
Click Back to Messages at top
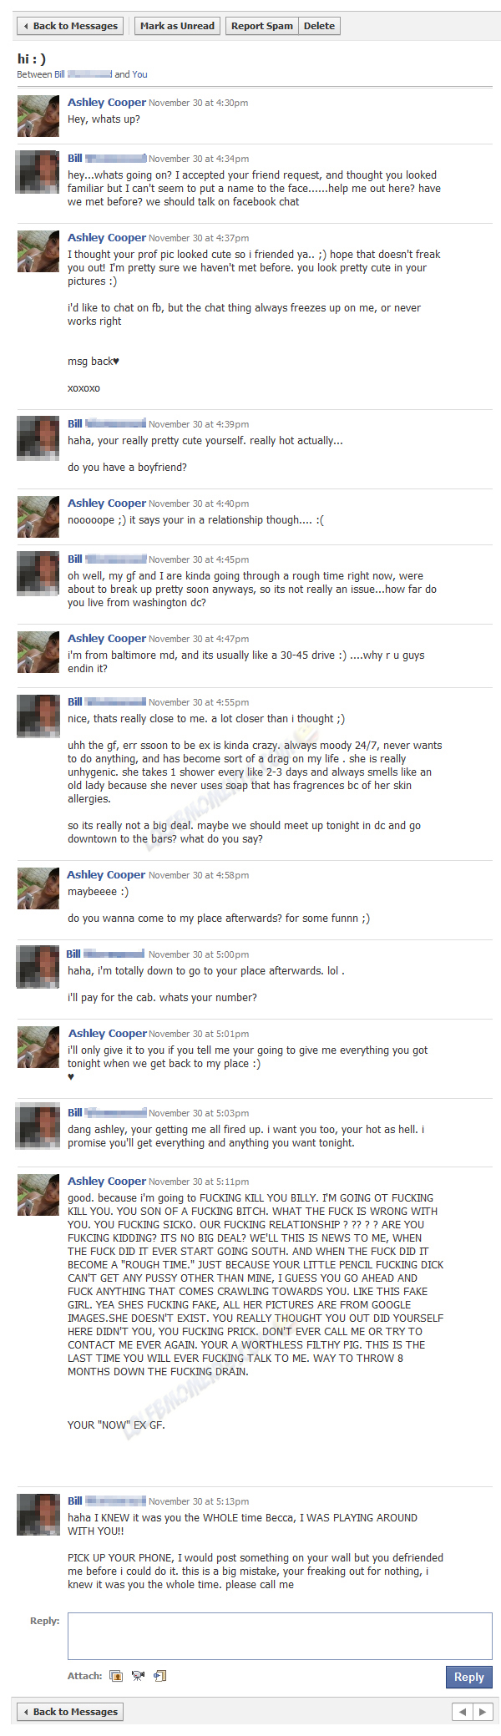pyautogui.click(x=70, y=26)
